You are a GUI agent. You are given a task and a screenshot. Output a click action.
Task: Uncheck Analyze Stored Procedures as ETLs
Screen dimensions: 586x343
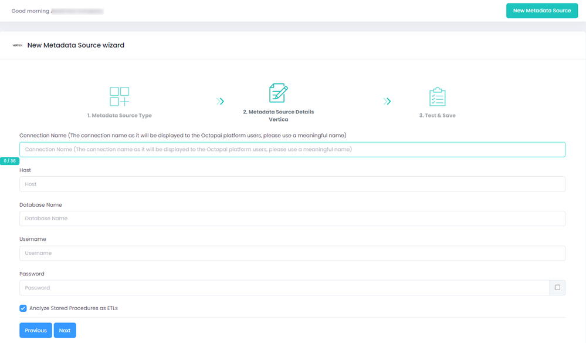point(23,308)
